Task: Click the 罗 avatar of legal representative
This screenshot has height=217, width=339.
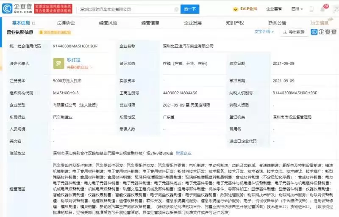Action: click(x=58, y=63)
